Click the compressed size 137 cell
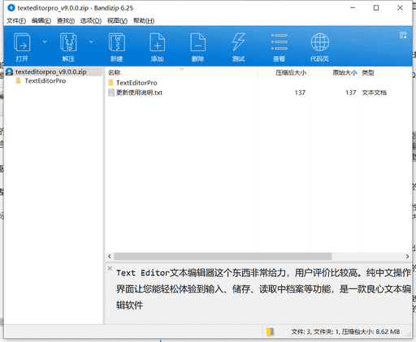 pos(300,93)
